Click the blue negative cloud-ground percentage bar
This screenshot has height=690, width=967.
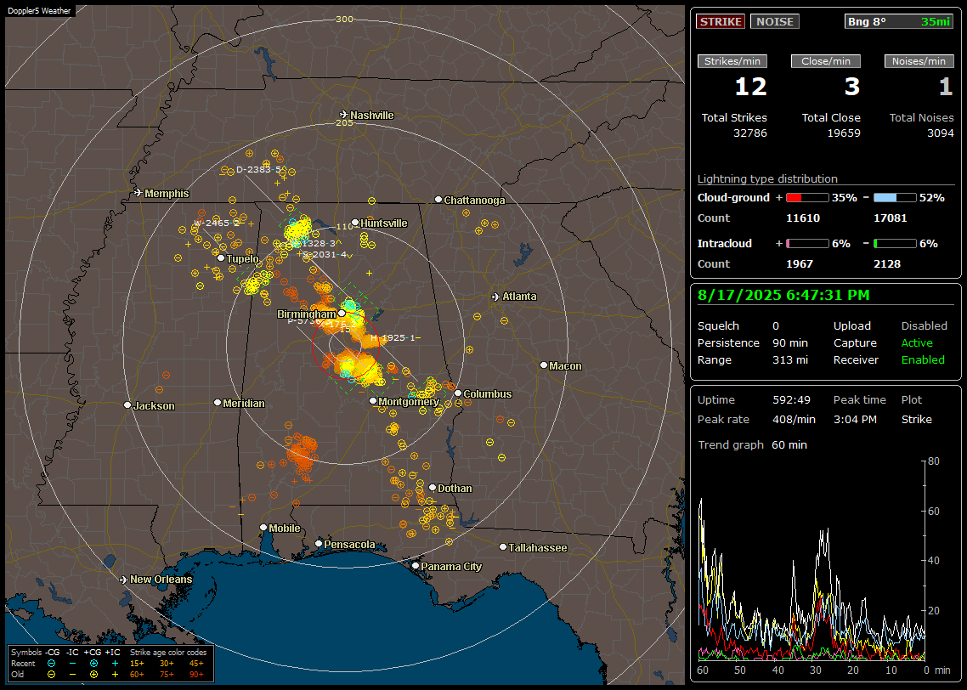895,198
